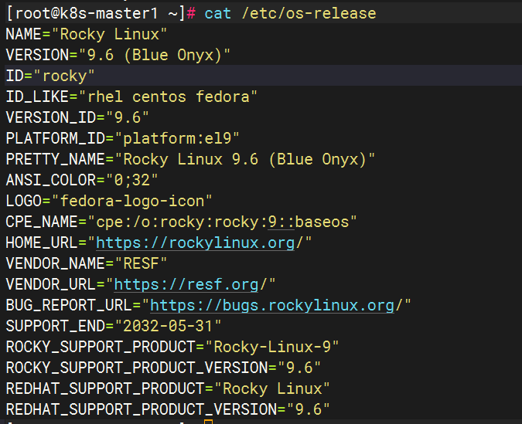This screenshot has height=424, width=522.
Task: Click the REDHAT_SUPPORT_PRODUCT="Rocky Linux" line
Action: pos(168,388)
